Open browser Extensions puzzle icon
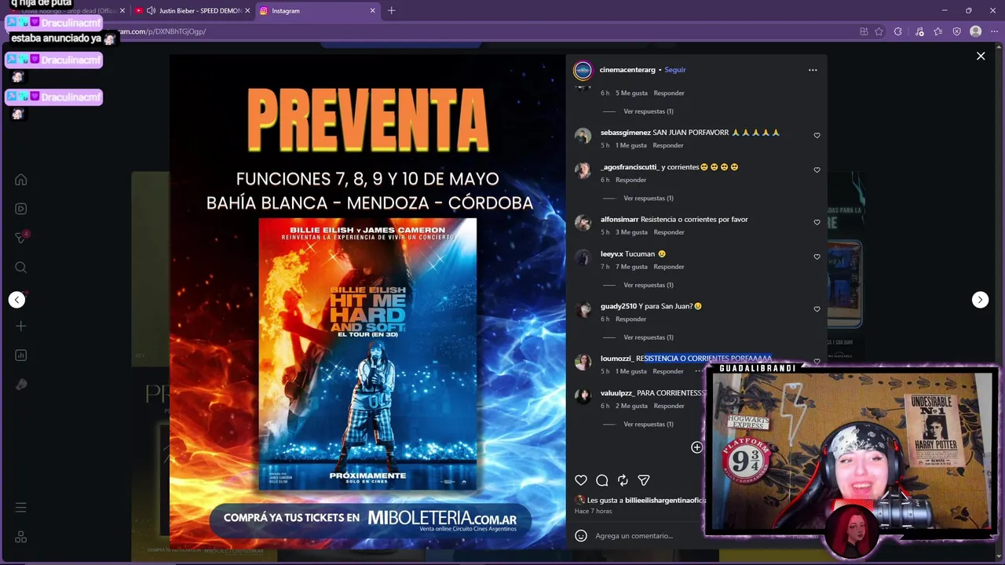1005x565 pixels. (x=898, y=31)
